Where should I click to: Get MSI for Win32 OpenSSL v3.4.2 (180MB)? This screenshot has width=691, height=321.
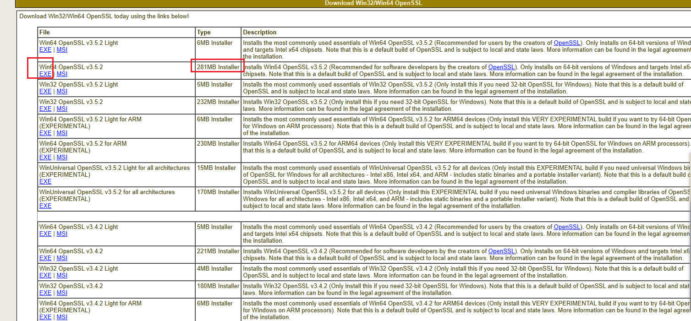tap(62, 293)
